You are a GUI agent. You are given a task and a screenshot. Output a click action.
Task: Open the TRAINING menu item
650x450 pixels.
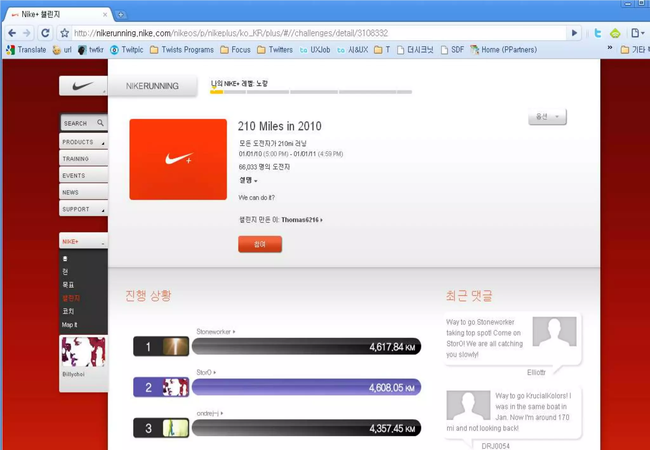coord(76,159)
